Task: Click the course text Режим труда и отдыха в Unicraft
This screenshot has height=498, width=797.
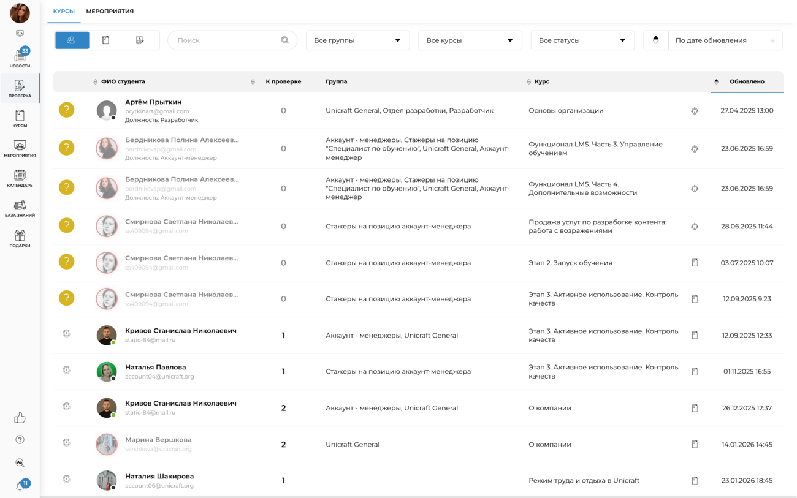Action: pos(584,481)
